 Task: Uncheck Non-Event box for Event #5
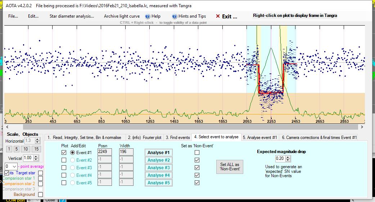coord(197,183)
